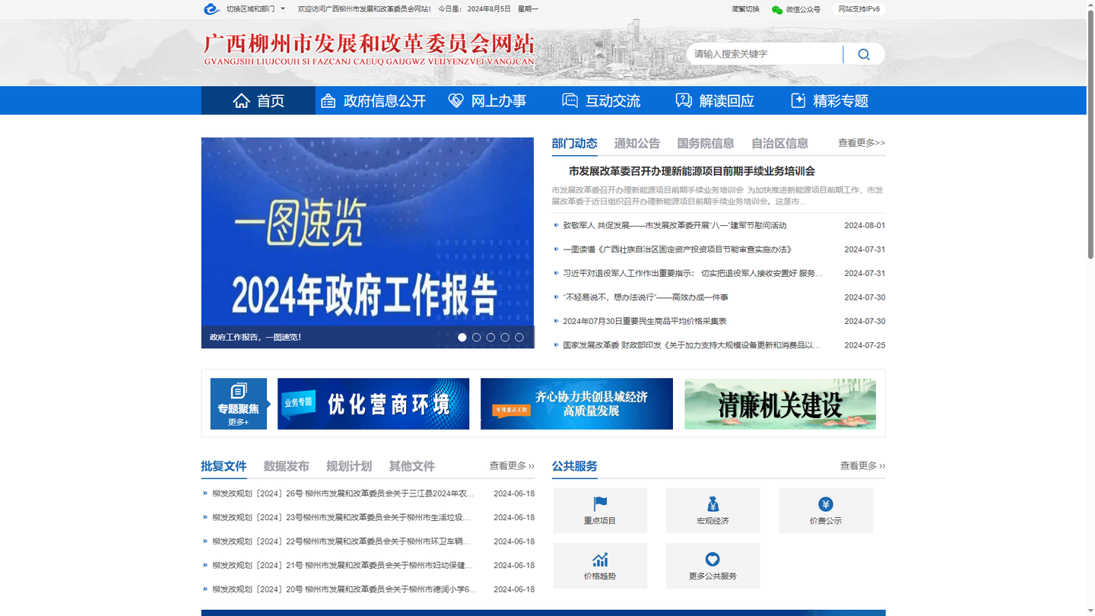
Task: Click 网站支持IPv6 button
Action: (x=859, y=9)
